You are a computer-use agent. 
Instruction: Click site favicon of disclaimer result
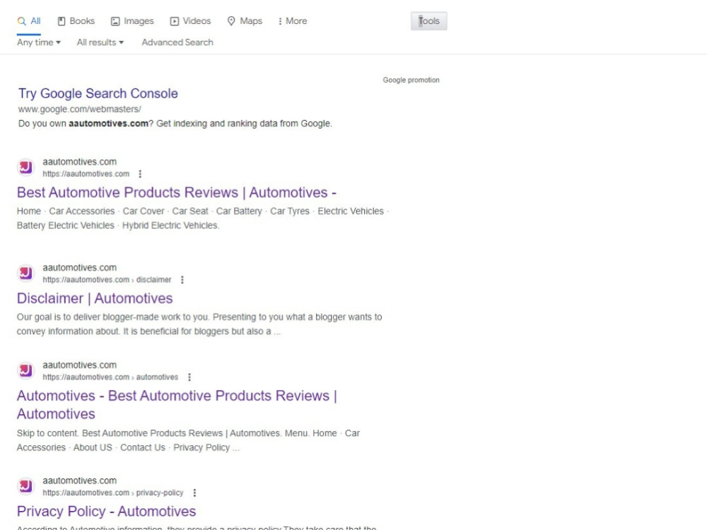(x=25, y=273)
